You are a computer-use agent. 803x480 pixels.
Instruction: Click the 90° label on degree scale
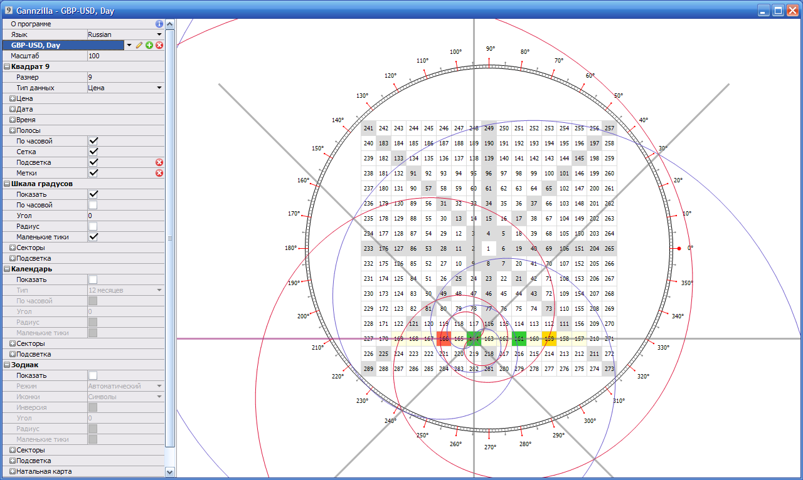tap(490, 48)
